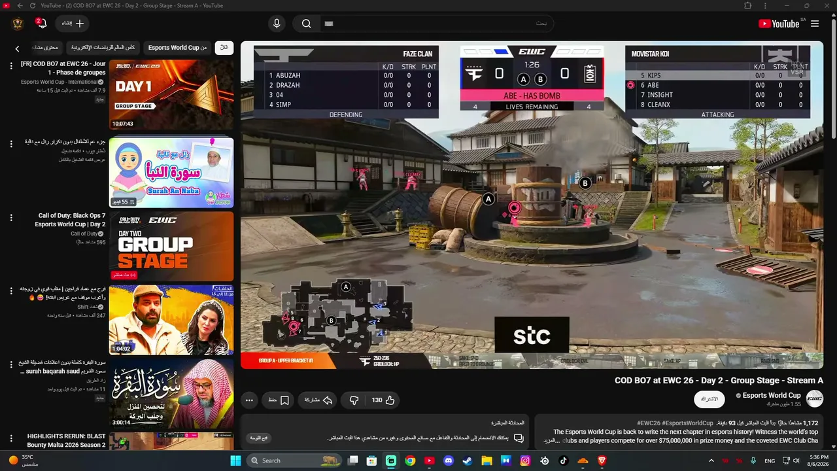
Task: Open more options for '[FR] COD BO7' video
Action: pos(10,65)
